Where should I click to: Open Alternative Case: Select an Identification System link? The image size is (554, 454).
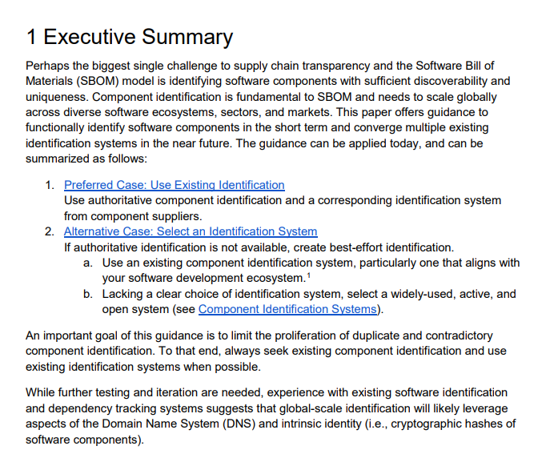click(x=191, y=231)
